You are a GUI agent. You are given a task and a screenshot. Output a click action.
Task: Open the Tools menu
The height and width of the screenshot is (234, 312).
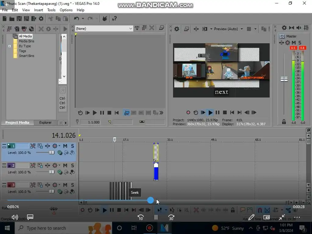pos(51,10)
